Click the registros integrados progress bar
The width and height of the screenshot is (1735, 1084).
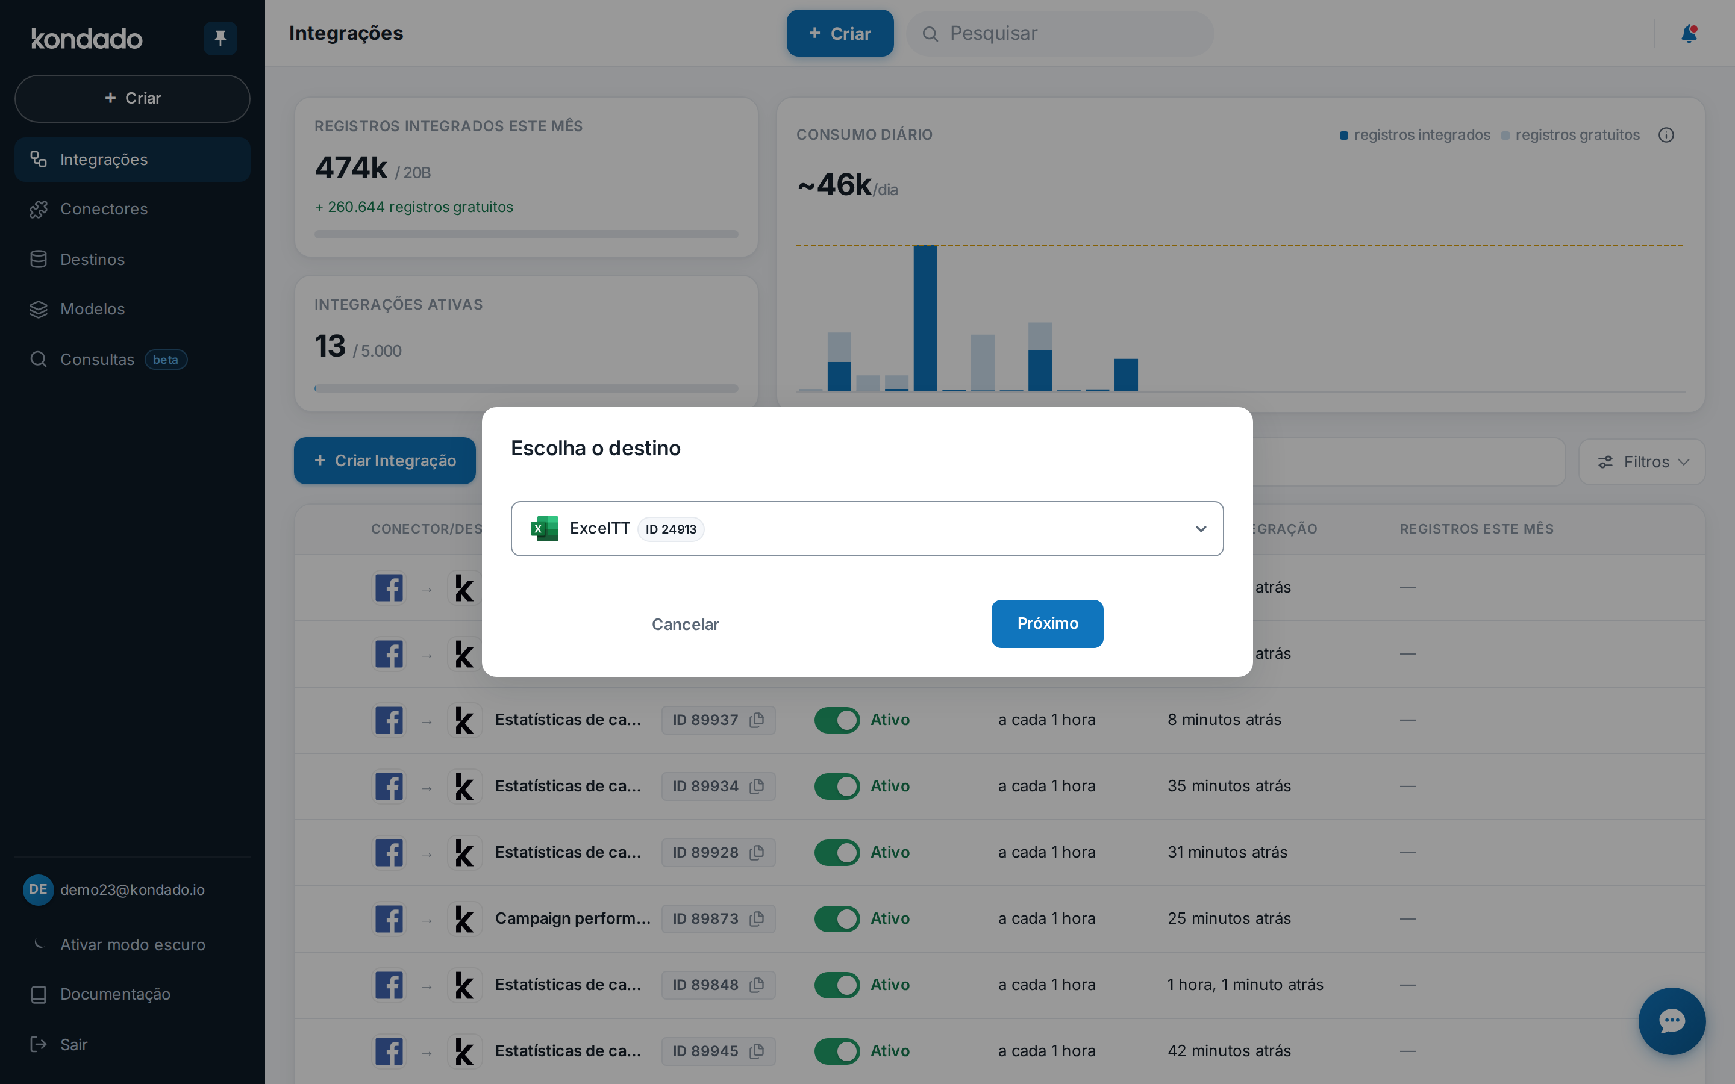pos(525,234)
